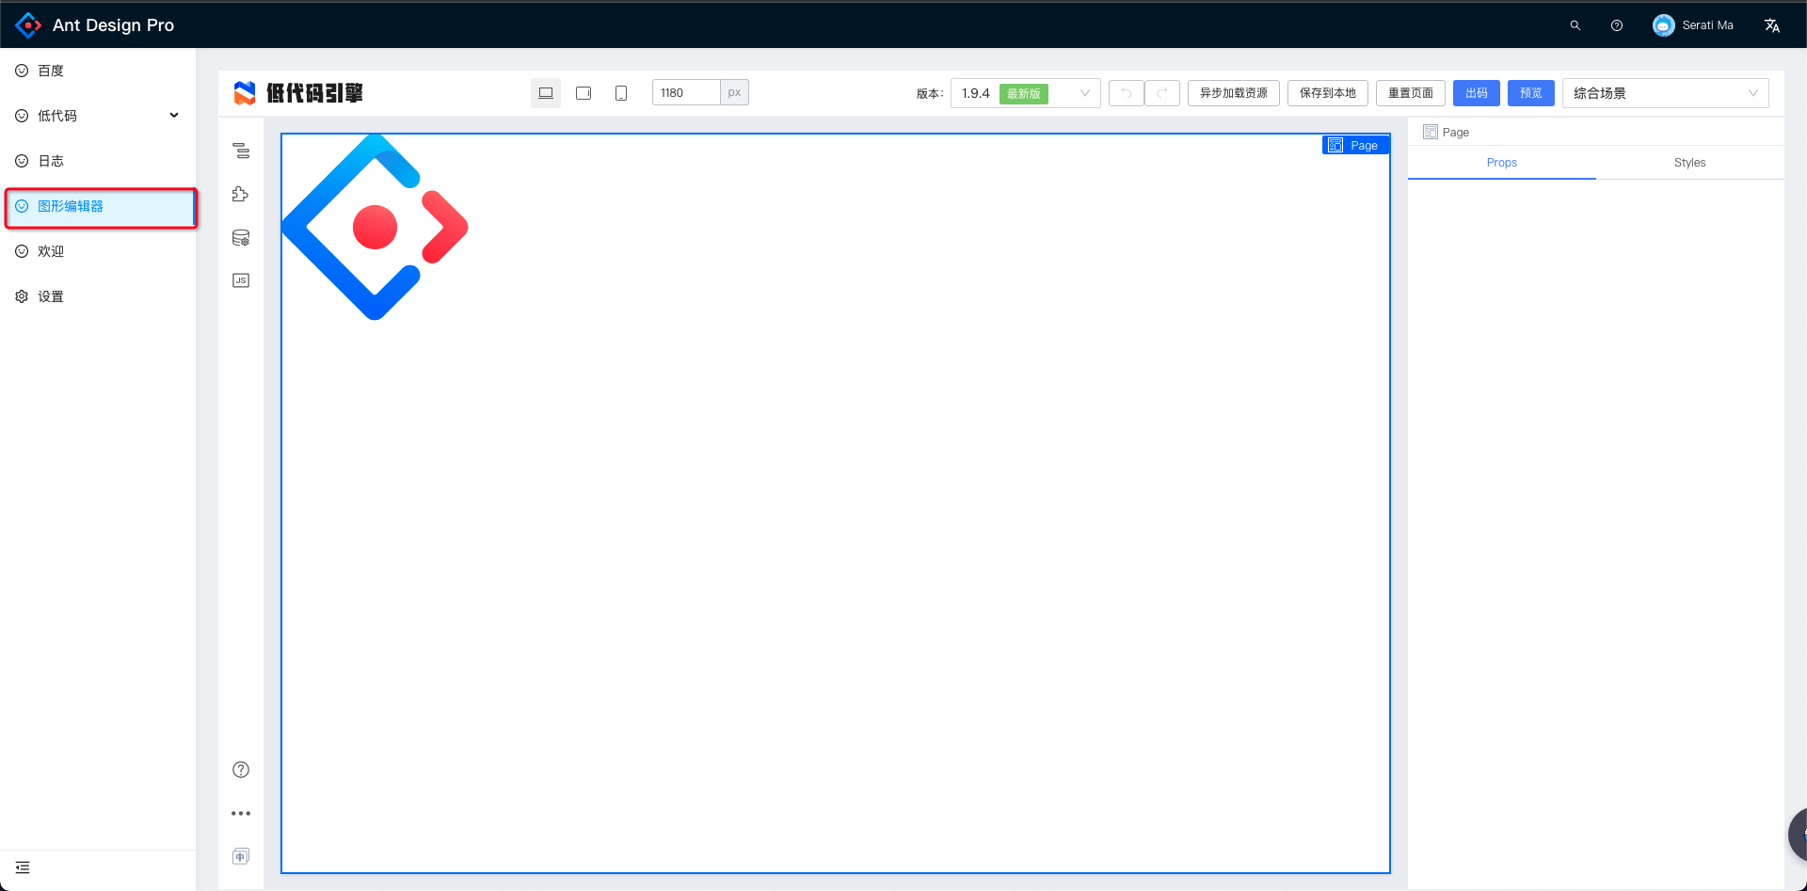Click the Ant Design Pro logo
The width and height of the screenshot is (1807, 891).
pos(29,25)
